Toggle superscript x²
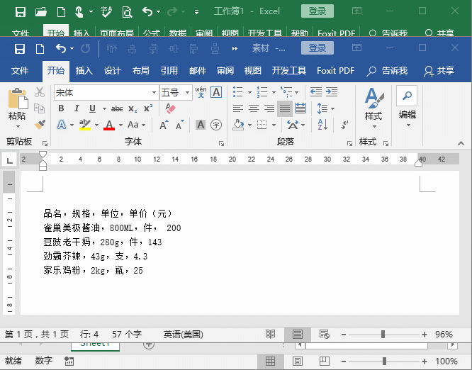The image size is (472, 370). tap(148, 108)
